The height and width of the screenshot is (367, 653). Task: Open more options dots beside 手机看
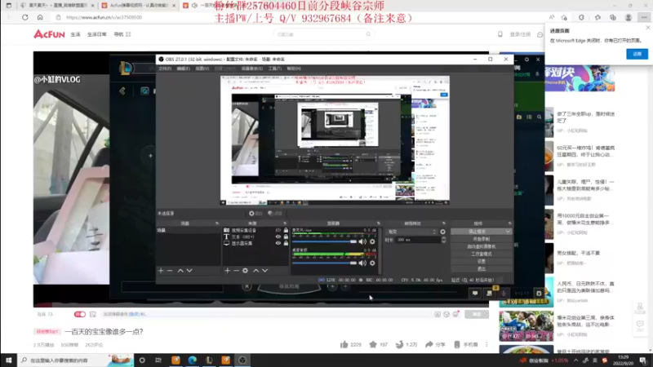(486, 344)
